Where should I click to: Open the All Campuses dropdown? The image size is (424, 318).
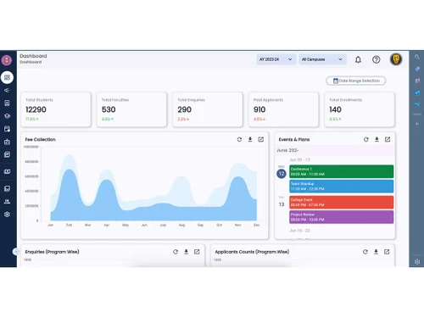(322, 59)
